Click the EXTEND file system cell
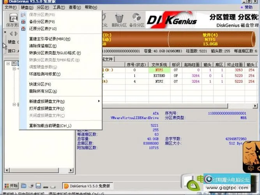 tap(159, 76)
